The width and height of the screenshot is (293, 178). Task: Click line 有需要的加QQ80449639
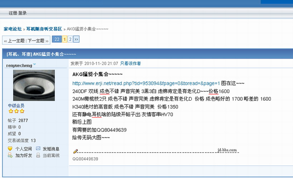99,130
